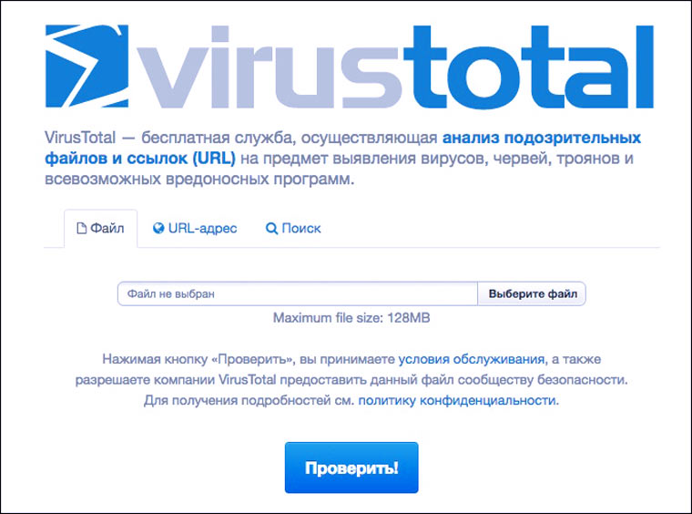Click the blue "total" wordmark in logo
This screenshot has width=692, height=514.
point(528,67)
